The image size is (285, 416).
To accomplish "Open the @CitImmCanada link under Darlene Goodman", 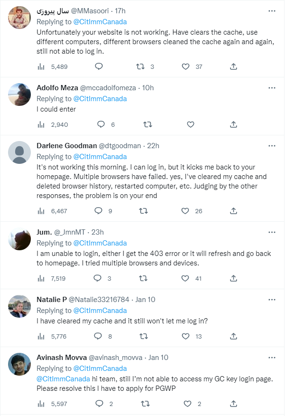I will [x=100, y=157].
